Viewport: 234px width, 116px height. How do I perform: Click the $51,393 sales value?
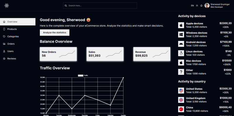[x=94, y=56]
